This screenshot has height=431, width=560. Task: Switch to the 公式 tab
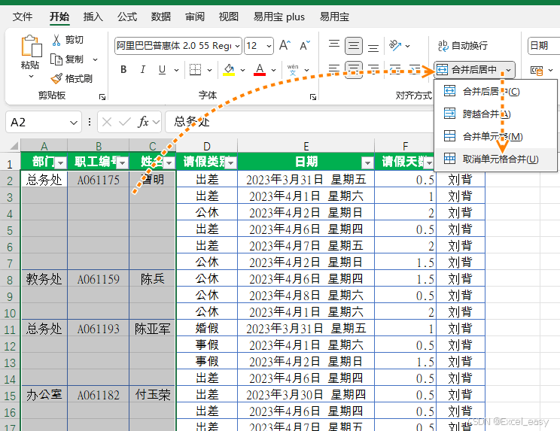click(126, 17)
